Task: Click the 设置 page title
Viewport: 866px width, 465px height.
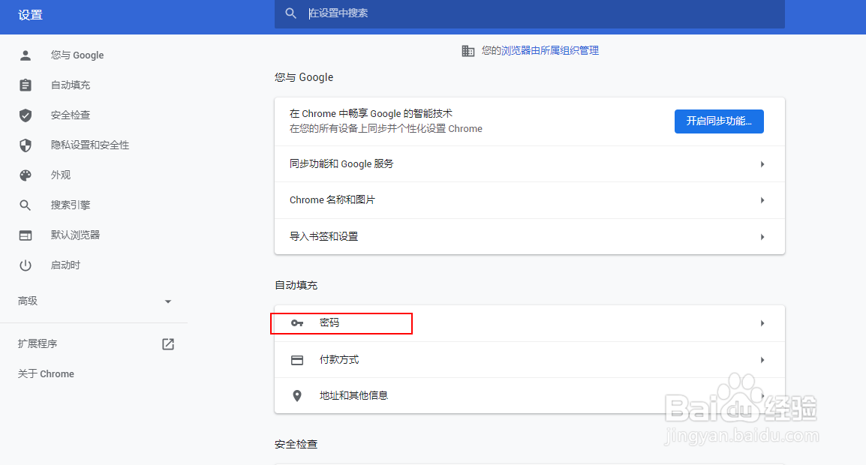Action: click(30, 15)
